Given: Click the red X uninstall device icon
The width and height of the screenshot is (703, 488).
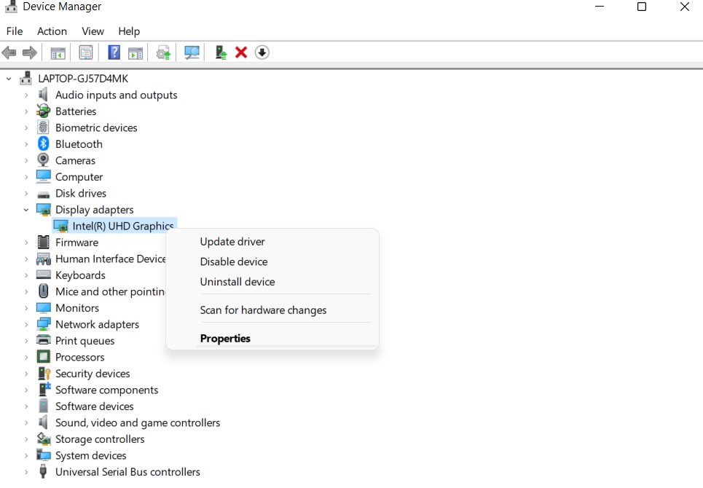Looking at the screenshot, I should [241, 52].
